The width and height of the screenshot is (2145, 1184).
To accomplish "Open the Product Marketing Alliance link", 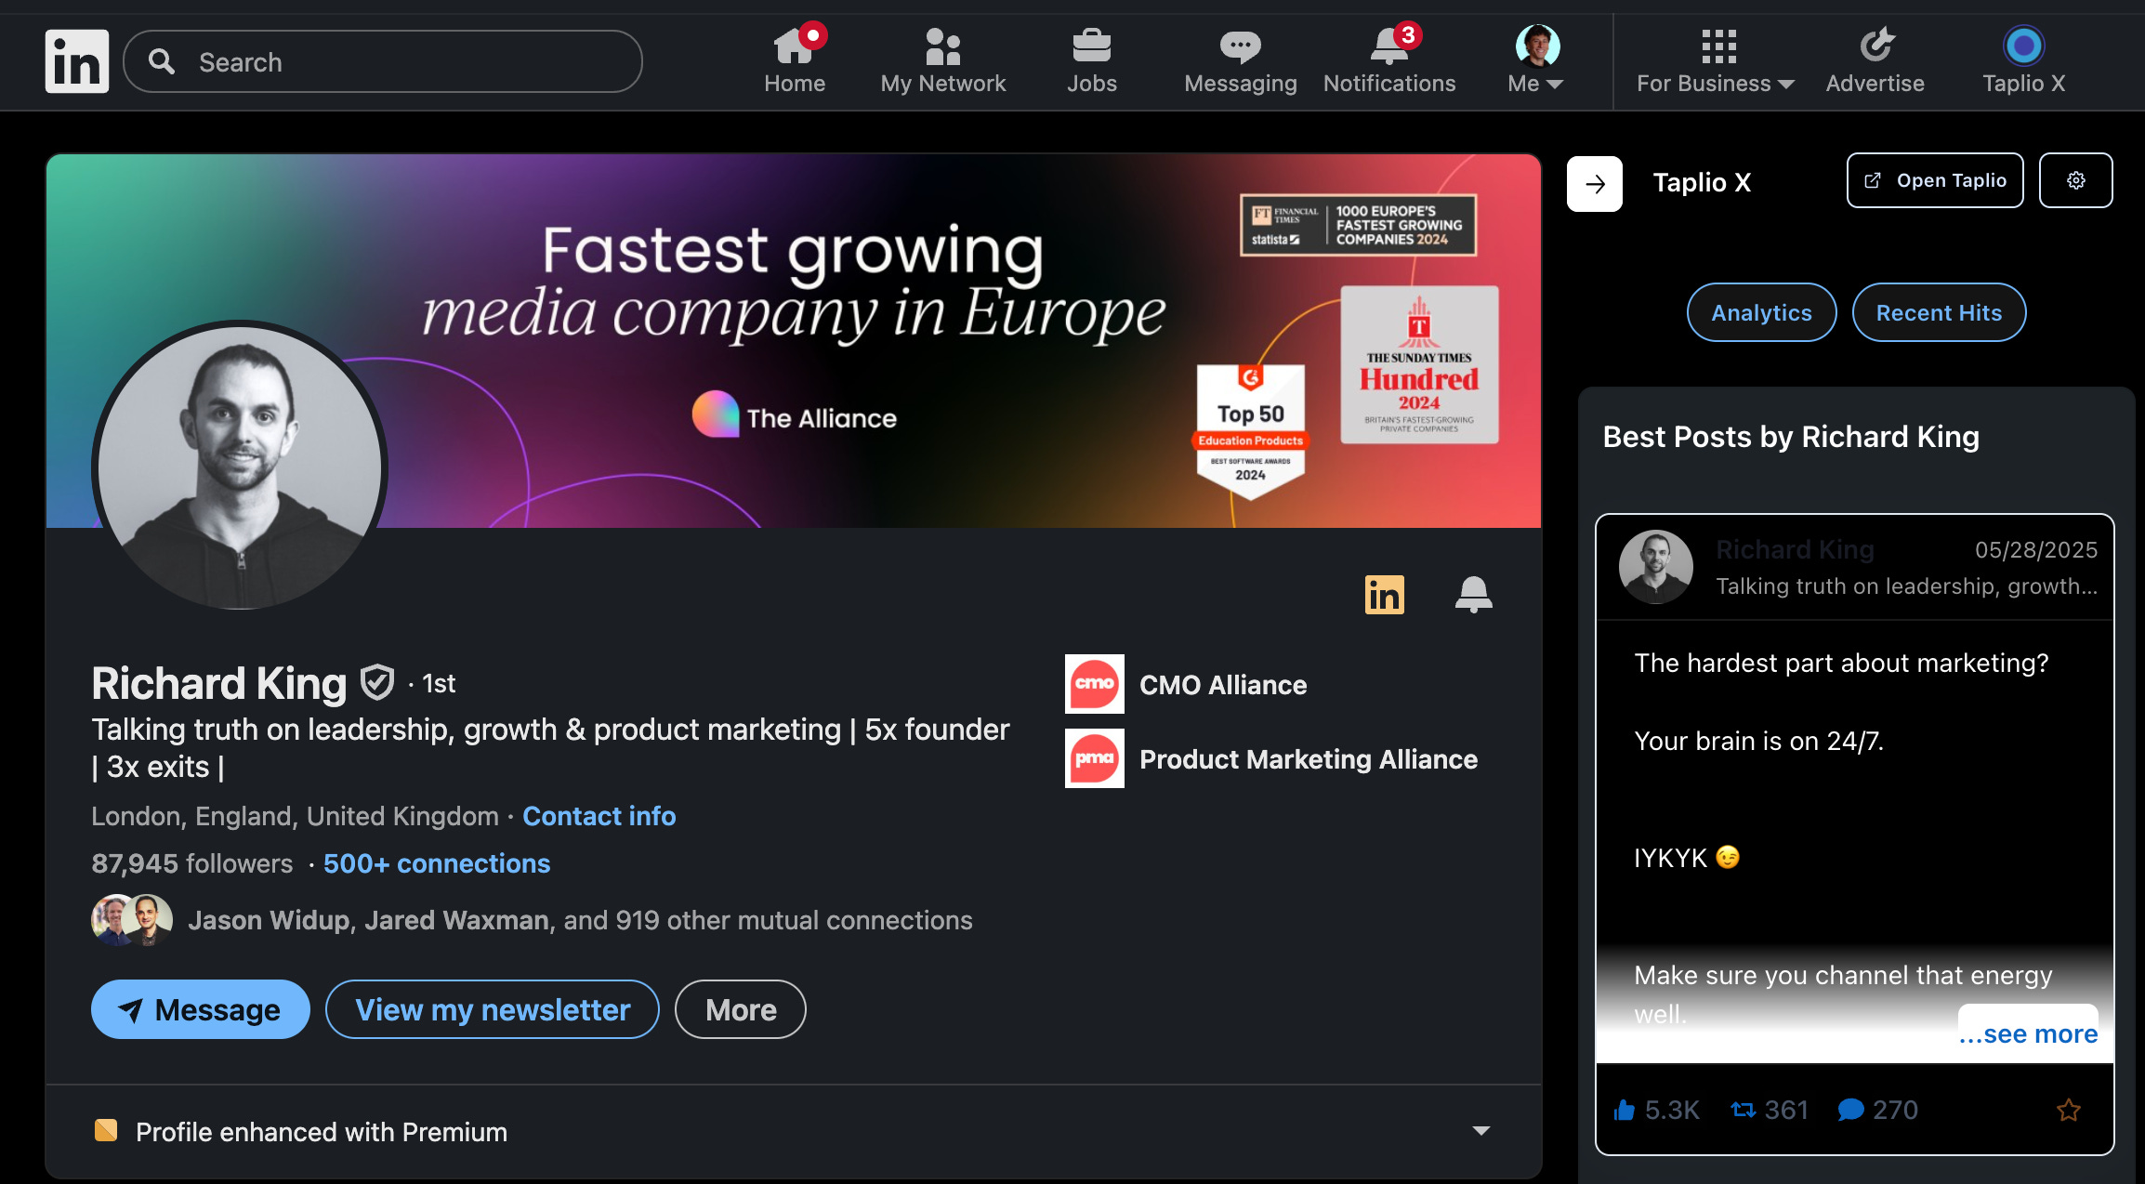I will tap(1309, 759).
